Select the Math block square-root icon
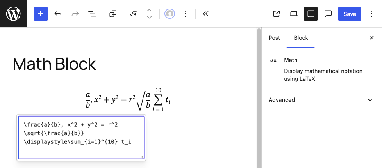This screenshot has width=382, height=168. (x=133, y=14)
